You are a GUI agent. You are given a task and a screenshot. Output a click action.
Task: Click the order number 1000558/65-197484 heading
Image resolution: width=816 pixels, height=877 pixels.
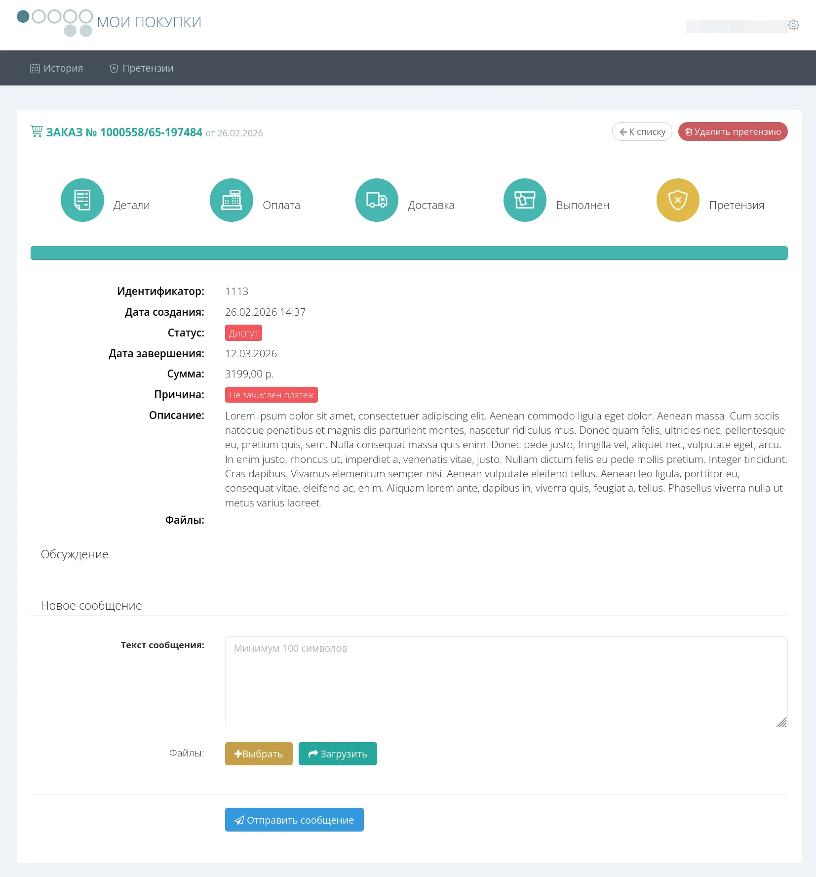pos(124,132)
